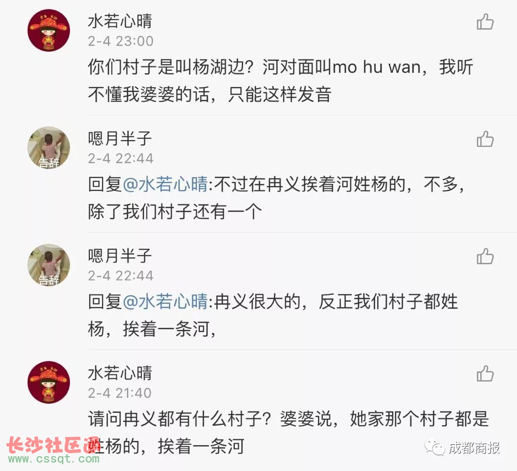
Task: Select the comment text about 杨湖边 village
Action: coord(281,81)
